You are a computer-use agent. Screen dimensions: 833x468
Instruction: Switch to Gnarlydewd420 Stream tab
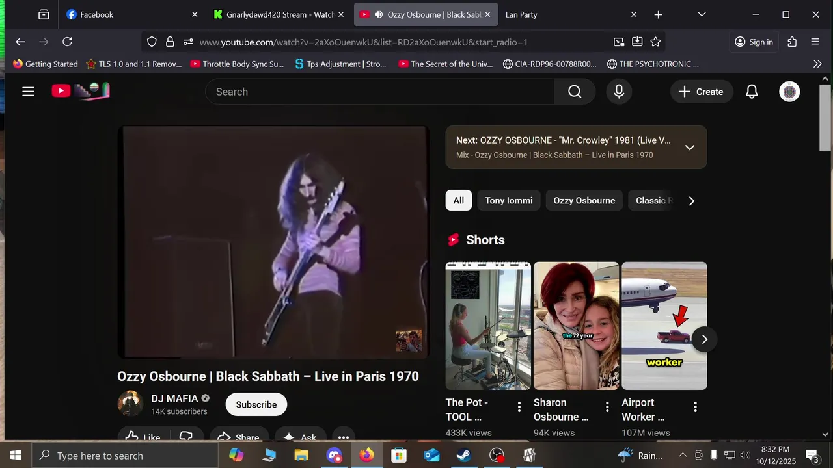click(280, 14)
